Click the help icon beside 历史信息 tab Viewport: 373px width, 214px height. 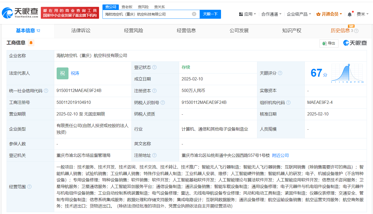pos(356,31)
